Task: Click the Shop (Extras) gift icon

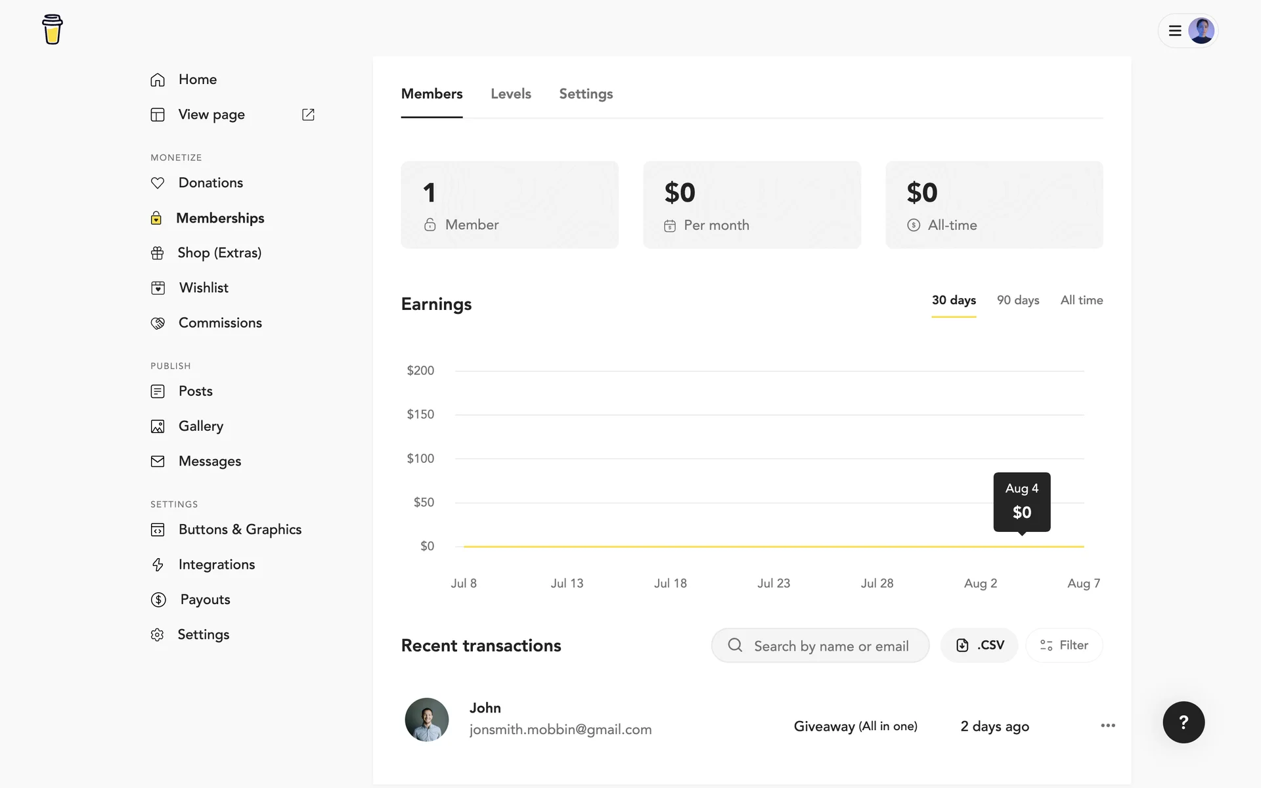Action: [x=158, y=253]
